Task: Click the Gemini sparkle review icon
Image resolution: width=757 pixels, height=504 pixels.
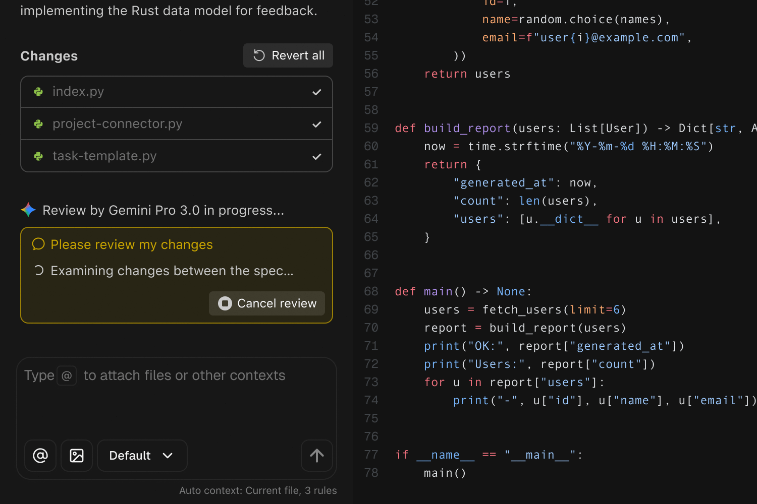Action: pos(28,210)
